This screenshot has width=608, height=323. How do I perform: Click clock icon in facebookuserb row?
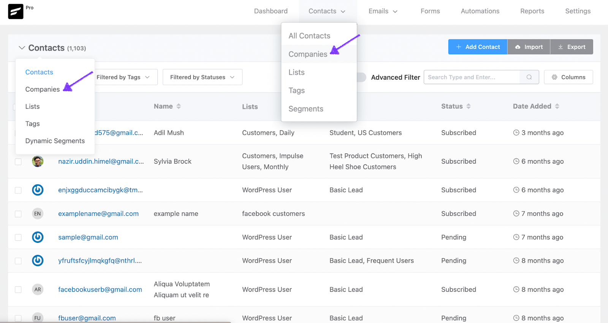516,290
